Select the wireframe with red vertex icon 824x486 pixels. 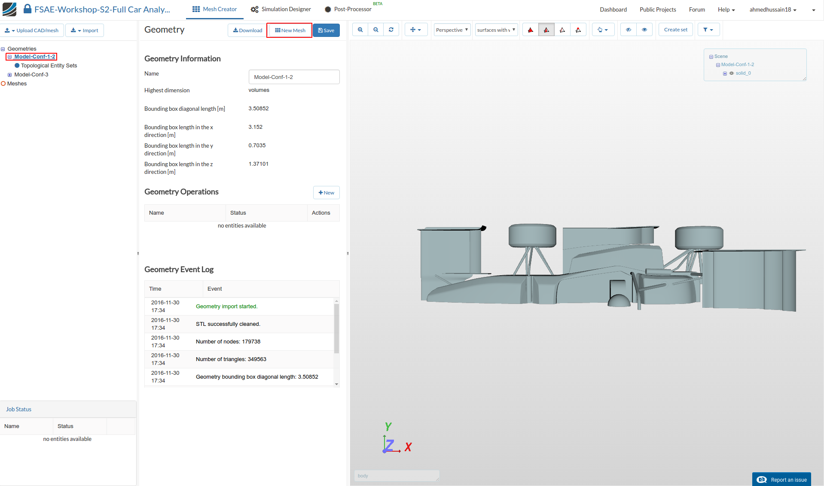pyautogui.click(x=578, y=30)
